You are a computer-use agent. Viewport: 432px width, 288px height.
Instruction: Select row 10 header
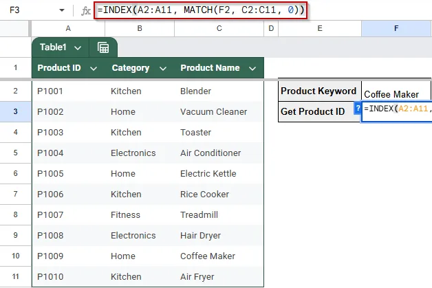tap(15, 256)
